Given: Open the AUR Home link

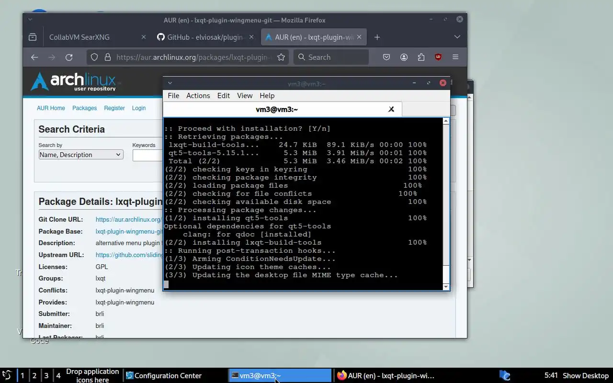Looking at the screenshot, I should click(51, 108).
